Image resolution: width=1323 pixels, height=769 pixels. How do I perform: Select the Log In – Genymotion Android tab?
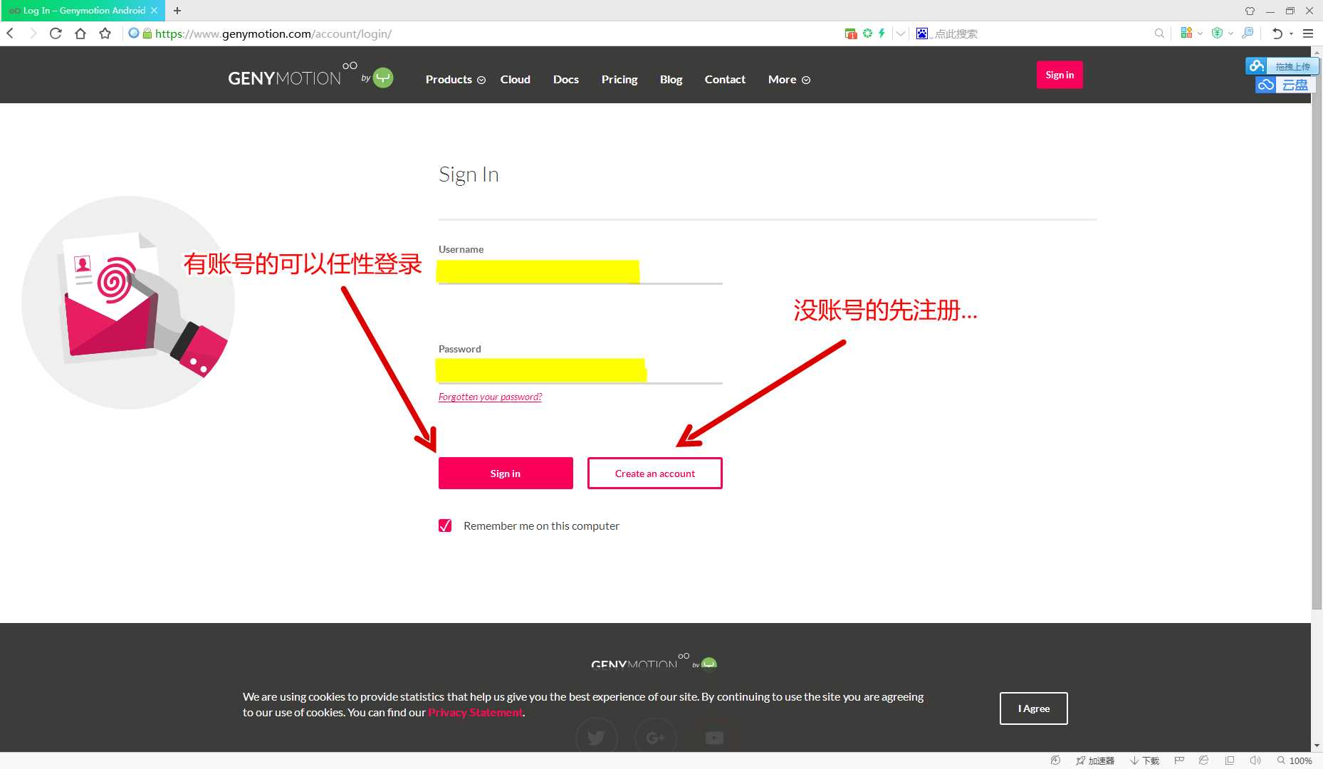[x=83, y=11]
